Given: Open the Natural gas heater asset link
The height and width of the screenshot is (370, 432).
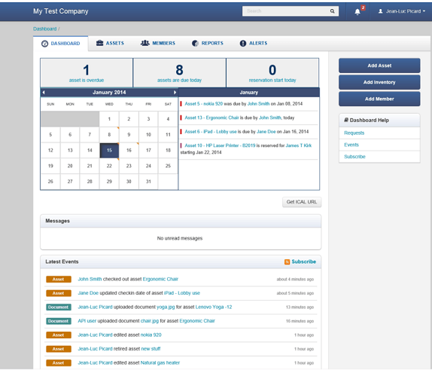Looking at the screenshot, I should coord(160,362).
